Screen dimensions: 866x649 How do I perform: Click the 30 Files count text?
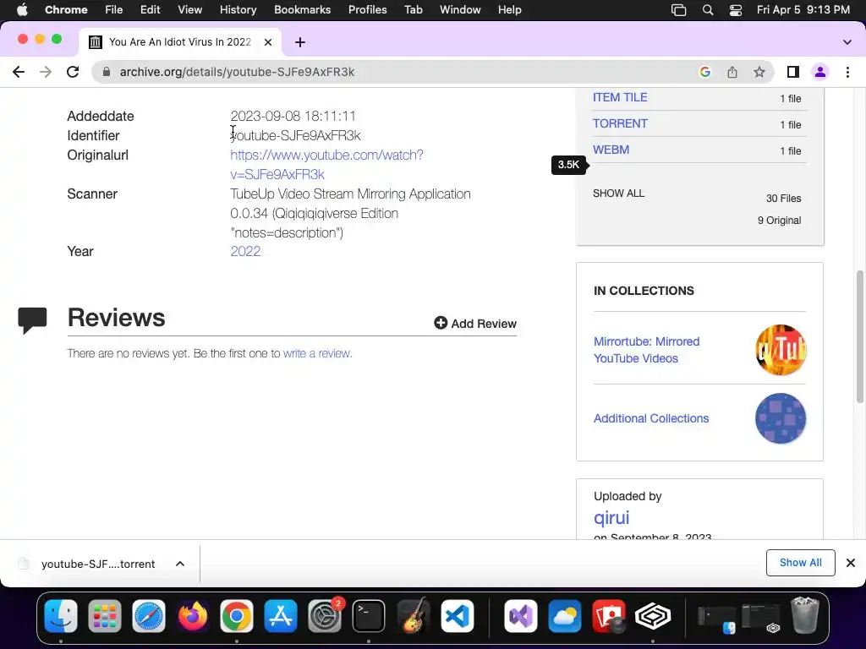tap(783, 198)
